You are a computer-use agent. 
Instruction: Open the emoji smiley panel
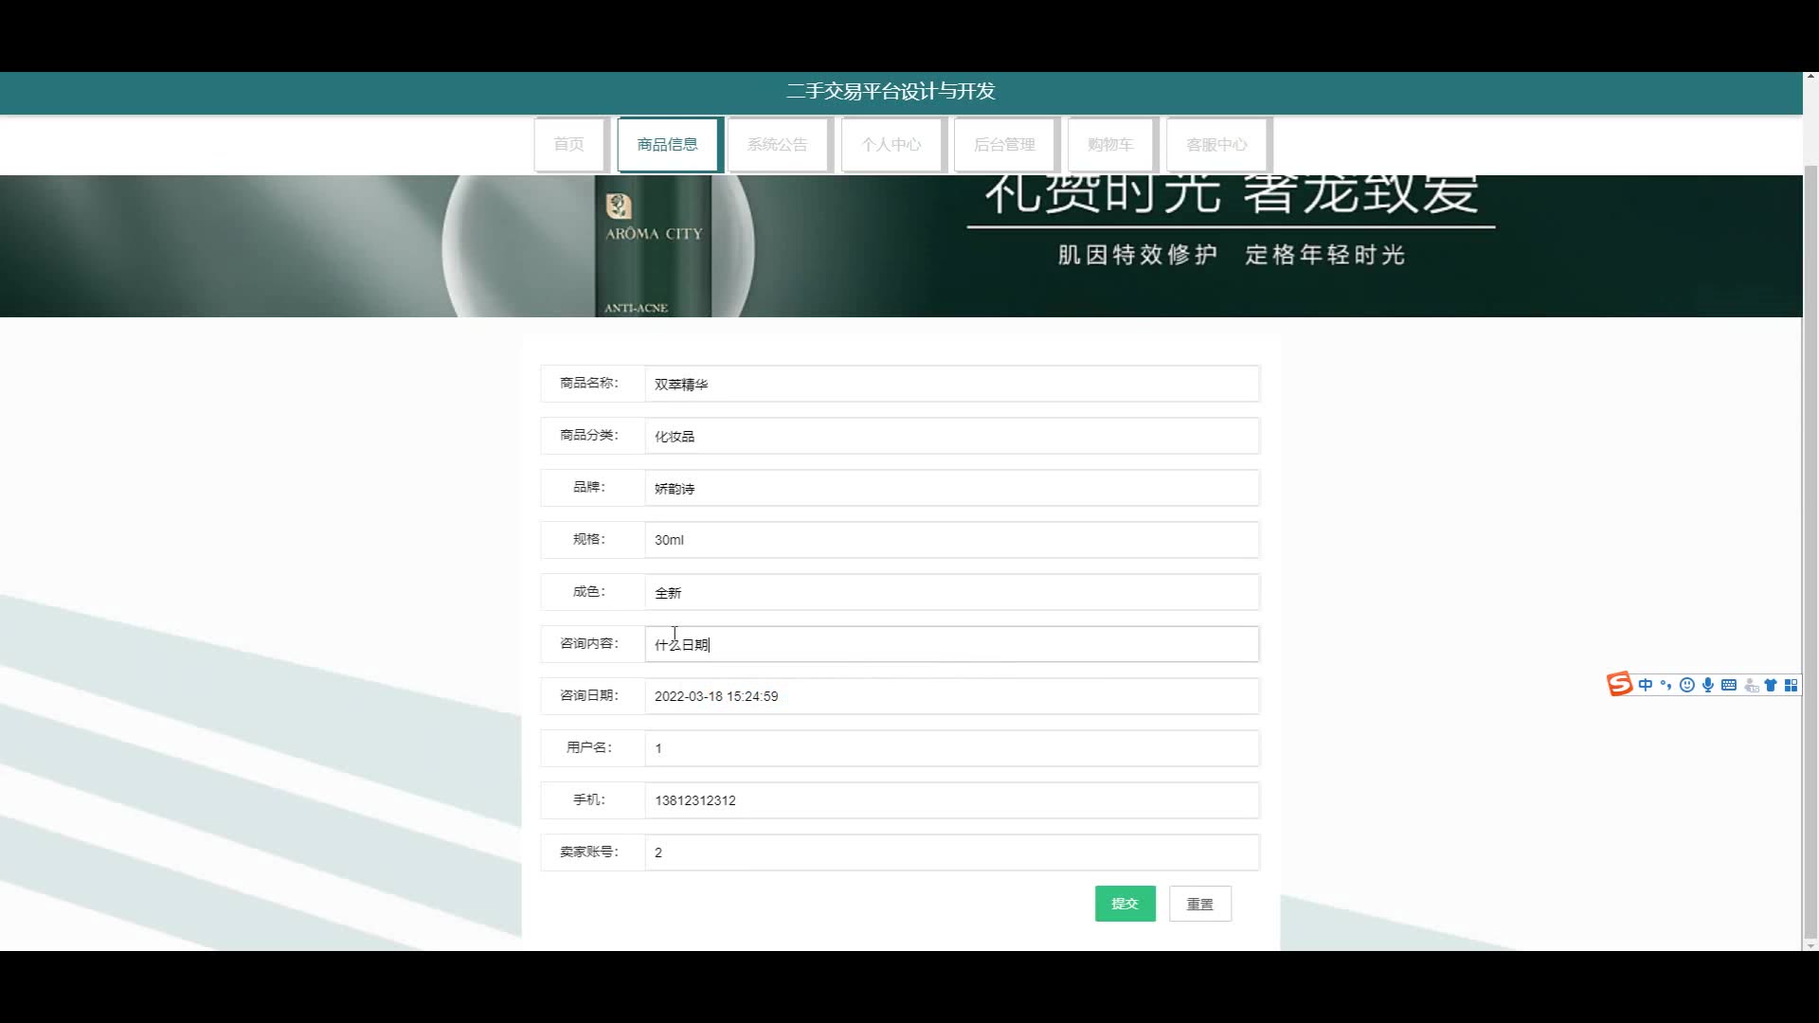point(1686,685)
